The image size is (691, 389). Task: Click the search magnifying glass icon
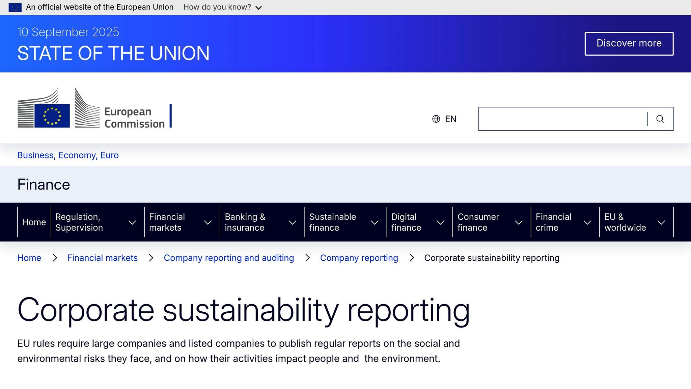660,119
